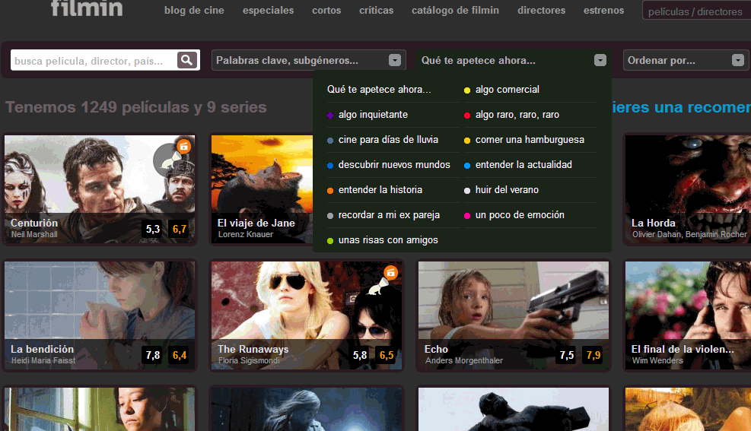The image size is (751, 431).
Task: Open El final de la violen... card
Action: 688,315
